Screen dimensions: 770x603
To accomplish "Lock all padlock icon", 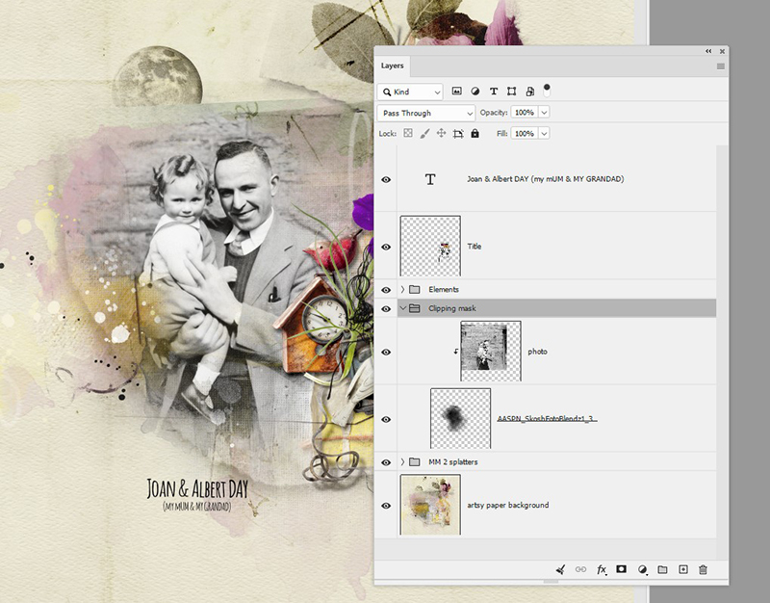I will click(x=475, y=133).
